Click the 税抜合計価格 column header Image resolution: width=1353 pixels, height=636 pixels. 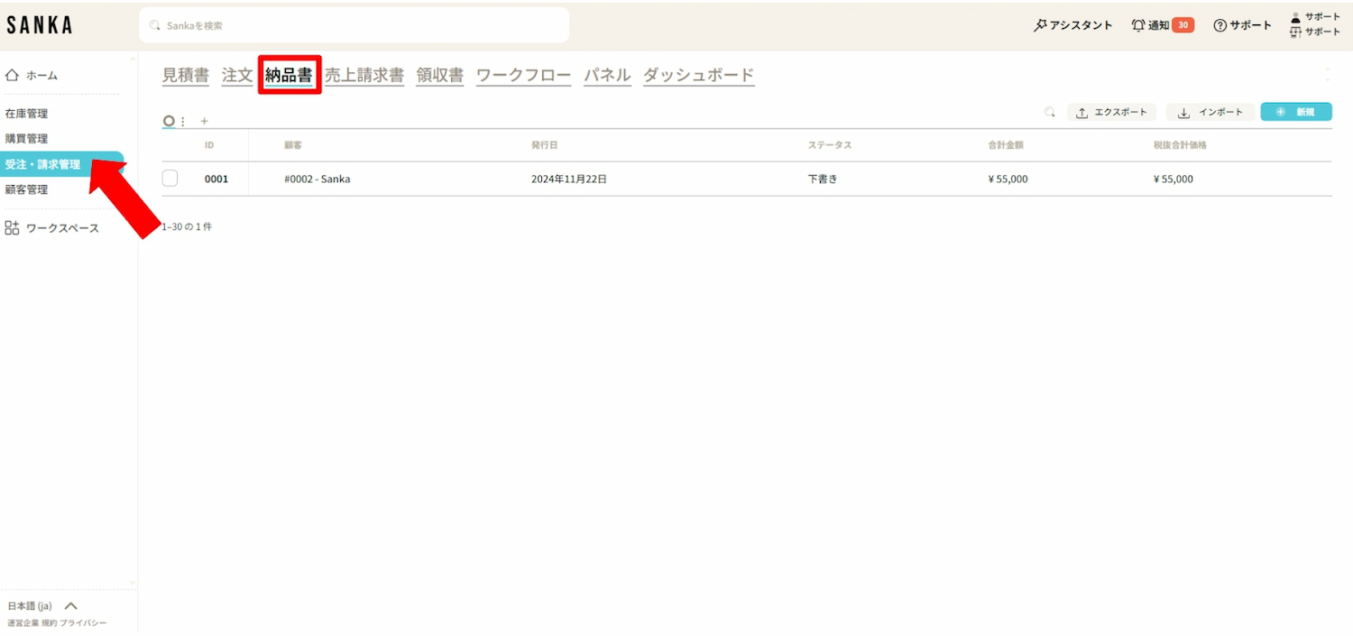click(1180, 145)
